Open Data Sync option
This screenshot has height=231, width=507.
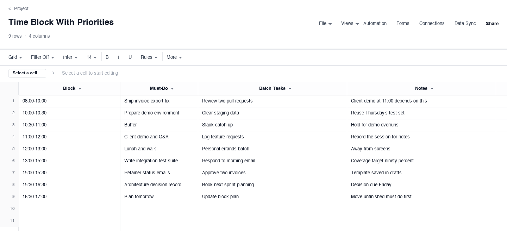coord(465,24)
